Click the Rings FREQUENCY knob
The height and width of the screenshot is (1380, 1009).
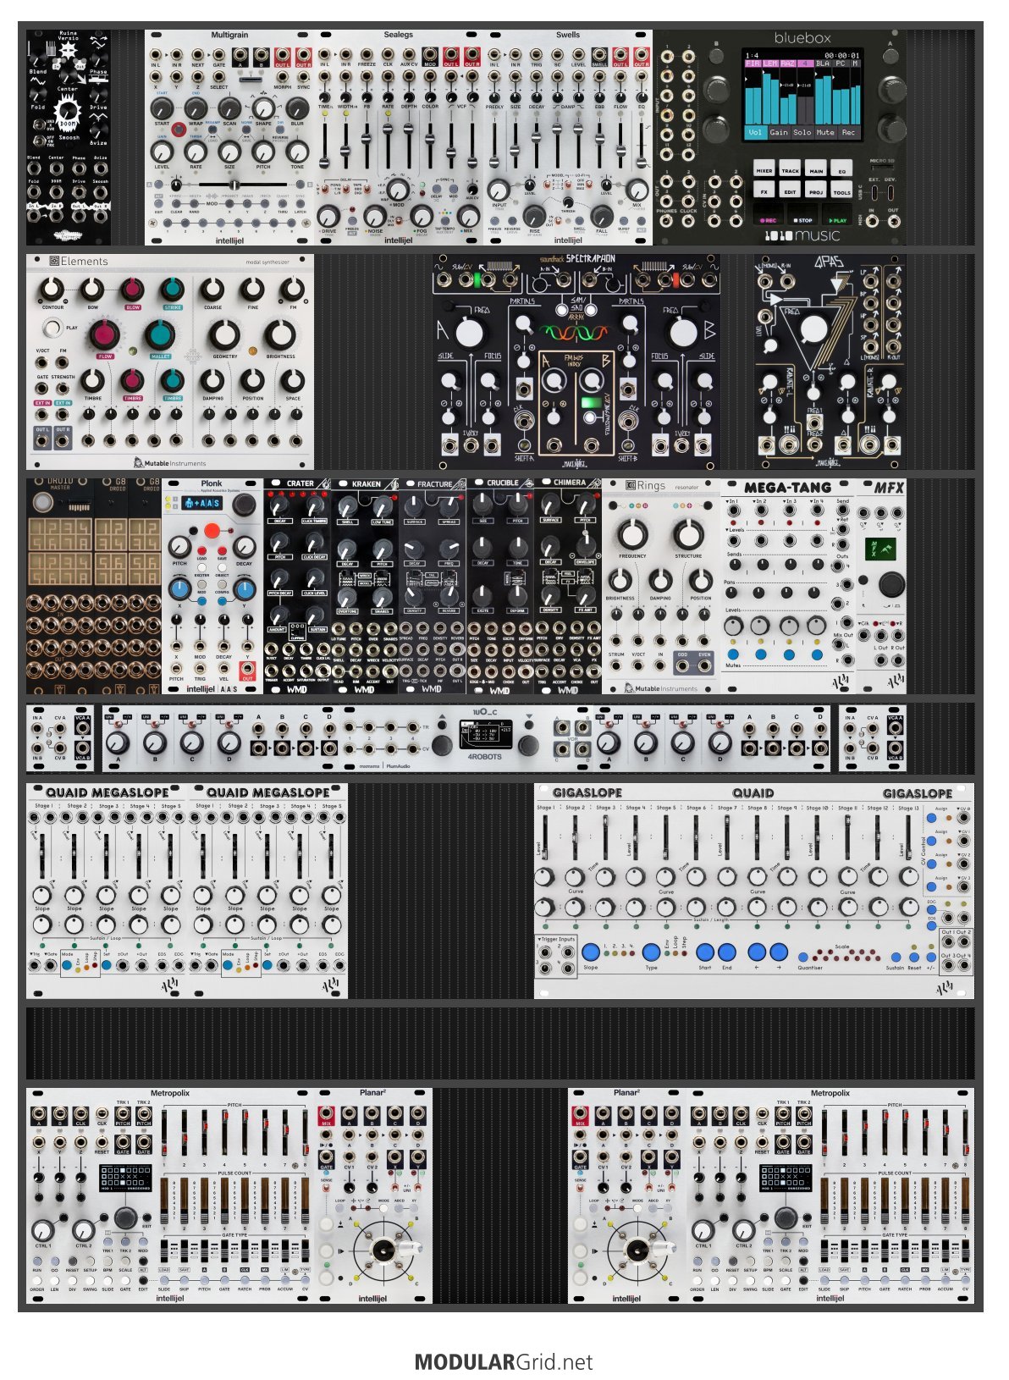pyautogui.click(x=631, y=534)
